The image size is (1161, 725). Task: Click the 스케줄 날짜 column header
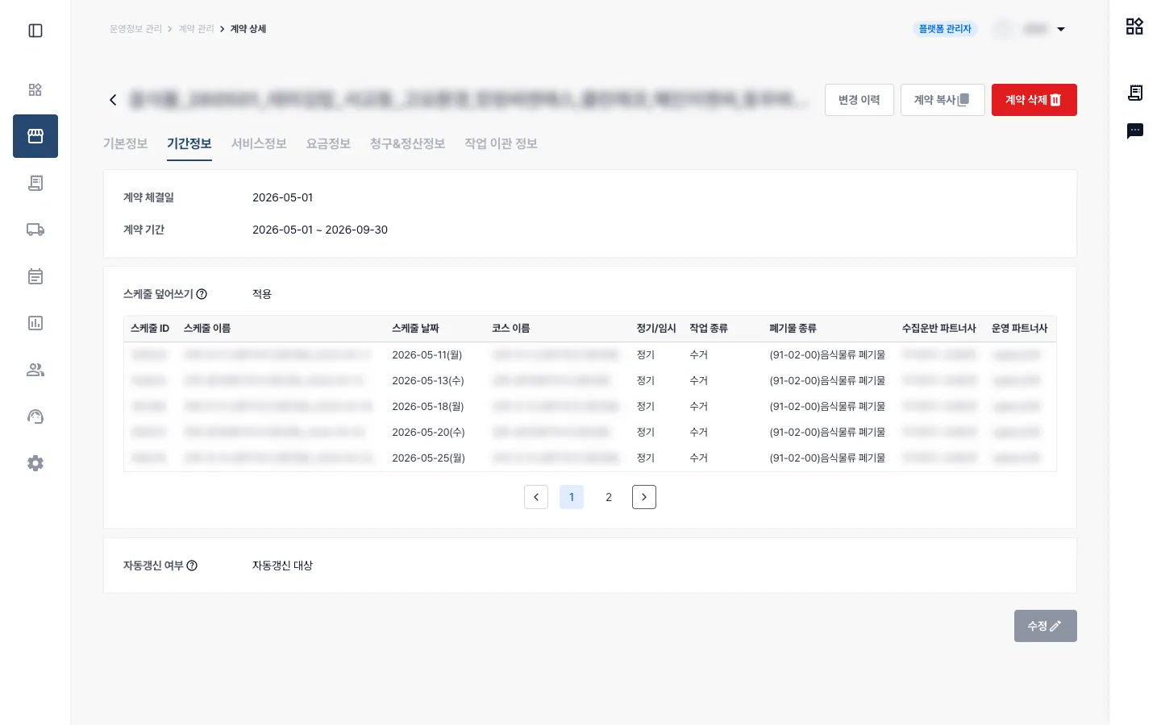tap(415, 329)
